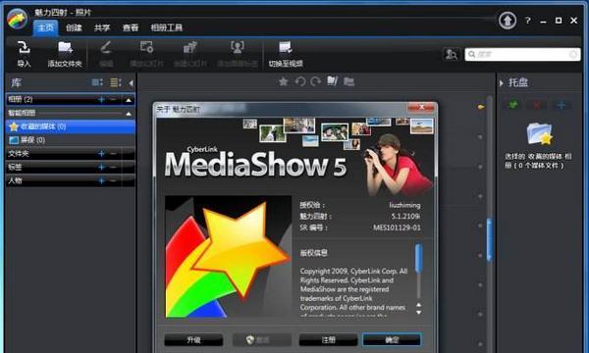
Task: Click the clear button inside search field
Action: pyautogui.click(x=573, y=55)
